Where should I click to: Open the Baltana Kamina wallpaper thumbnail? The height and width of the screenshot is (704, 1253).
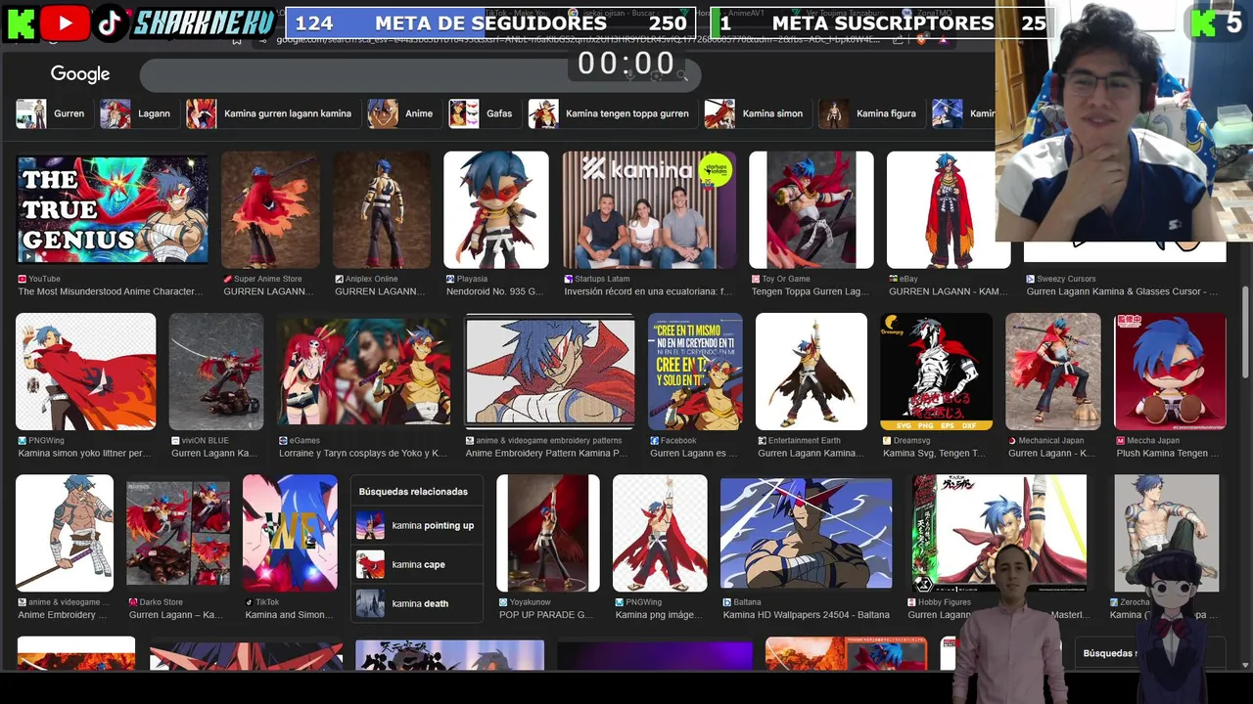pos(807,533)
